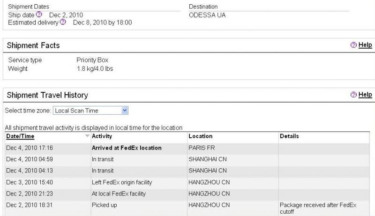Open Help link in Shipment Travel History
This screenshot has height=216, width=375.
tap(365, 95)
